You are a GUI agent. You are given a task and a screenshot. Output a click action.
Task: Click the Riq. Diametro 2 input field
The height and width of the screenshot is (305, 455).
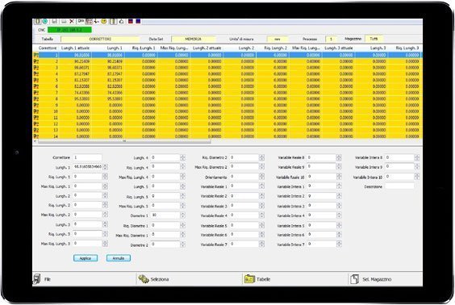point(244,157)
